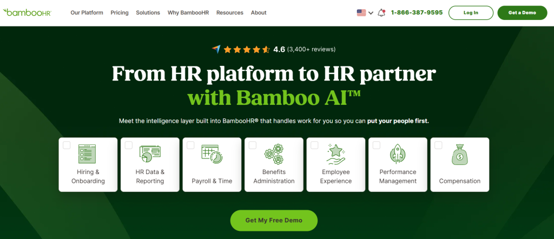Image resolution: width=554 pixels, height=239 pixels.
Task: Click the Hiring & Onboarding checklist icon
Action: (x=87, y=154)
